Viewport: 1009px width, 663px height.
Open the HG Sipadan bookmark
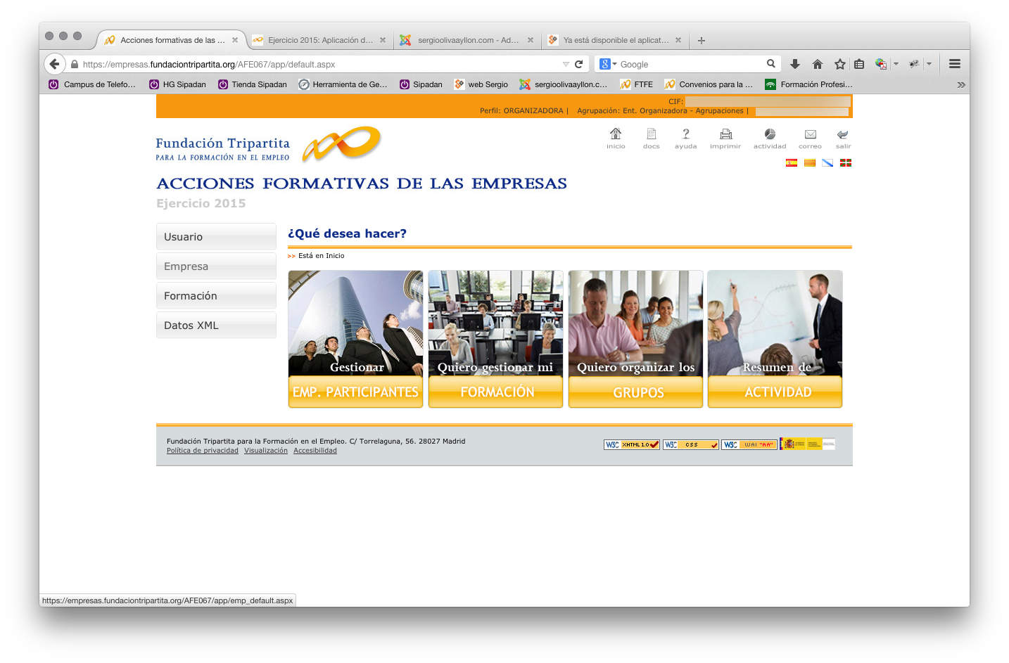tap(177, 84)
